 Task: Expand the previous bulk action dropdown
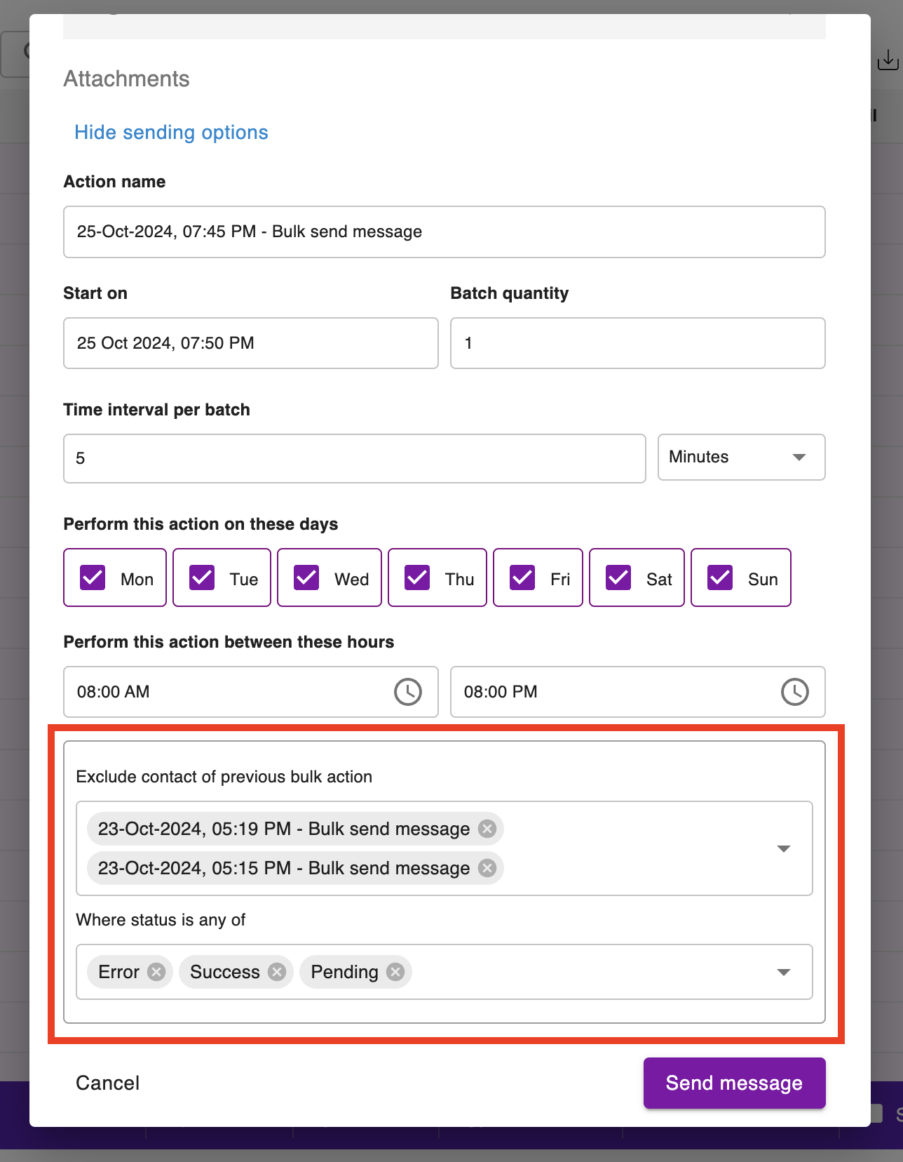[784, 849]
